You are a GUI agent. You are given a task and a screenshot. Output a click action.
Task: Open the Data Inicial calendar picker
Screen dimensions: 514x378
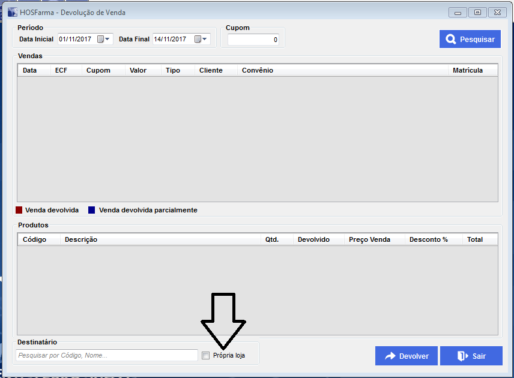click(101, 39)
